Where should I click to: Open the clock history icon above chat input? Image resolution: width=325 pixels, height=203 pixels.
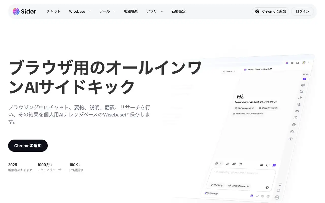point(268,165)
